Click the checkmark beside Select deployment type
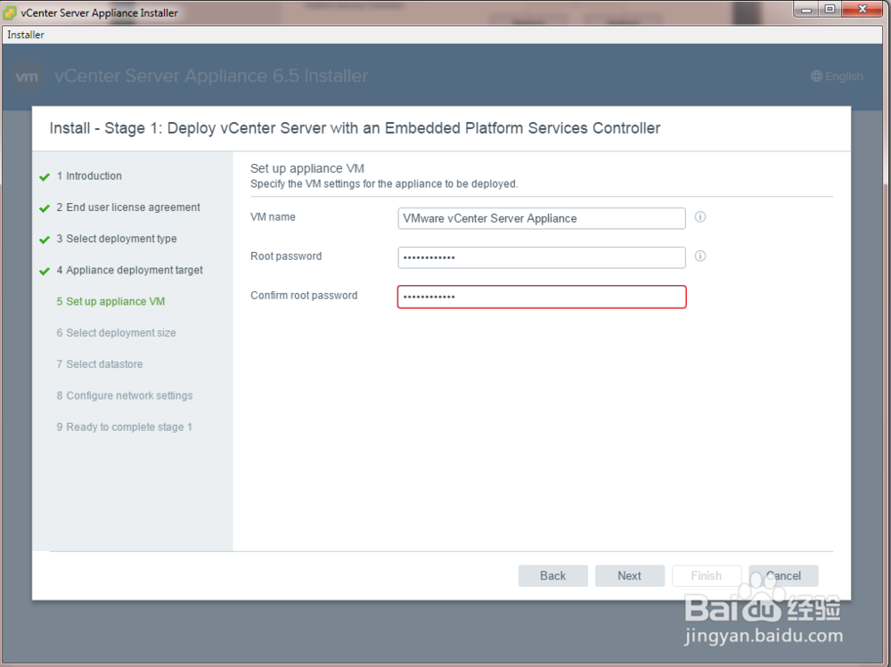891x667 pixels. (45, 240)
